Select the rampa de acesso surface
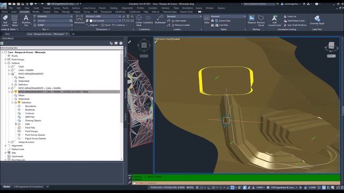 (x=26, y=142)
